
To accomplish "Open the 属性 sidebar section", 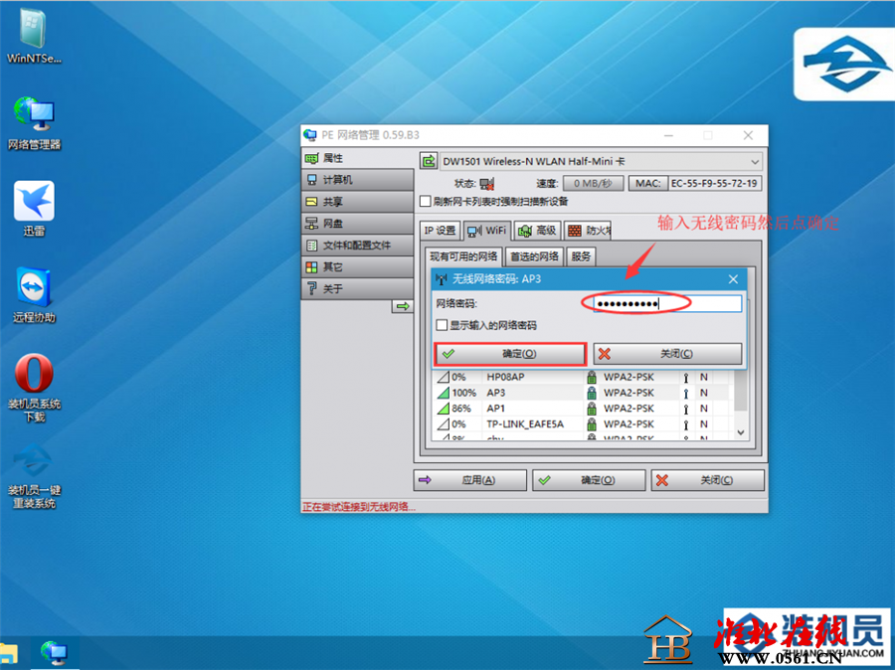I will tap(357, 158).
